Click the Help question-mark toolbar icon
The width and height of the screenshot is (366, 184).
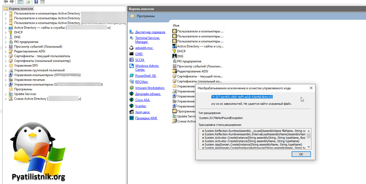(36, 2)
